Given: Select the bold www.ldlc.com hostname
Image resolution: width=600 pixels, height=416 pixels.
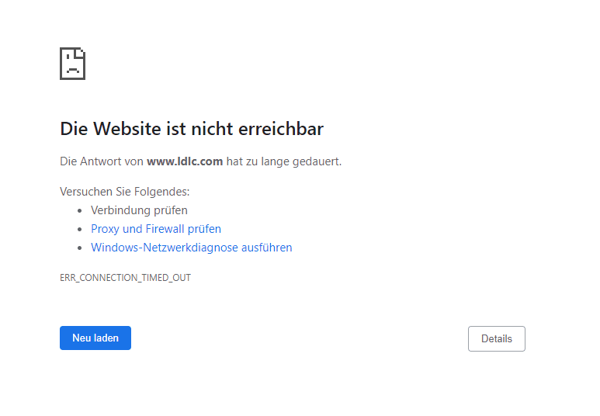Looking at the screenshot, I should tap(185, 161).
